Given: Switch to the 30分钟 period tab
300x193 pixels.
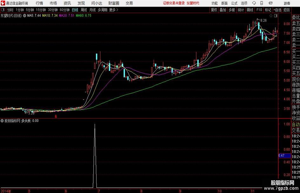Looking at the screenshot, I should tap(53, 10).
